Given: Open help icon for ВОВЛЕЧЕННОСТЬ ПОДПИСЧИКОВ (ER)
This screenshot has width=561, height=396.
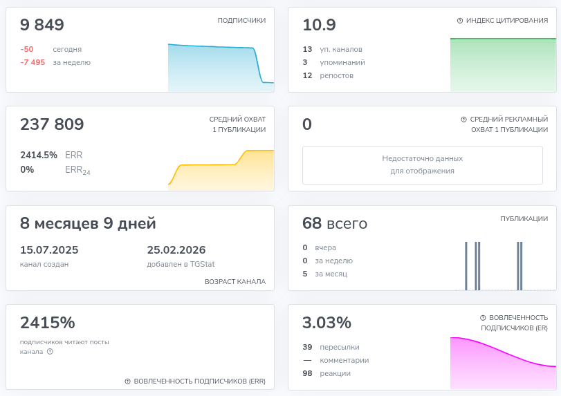Looking at the screenshot, I should tap(483, 318).
